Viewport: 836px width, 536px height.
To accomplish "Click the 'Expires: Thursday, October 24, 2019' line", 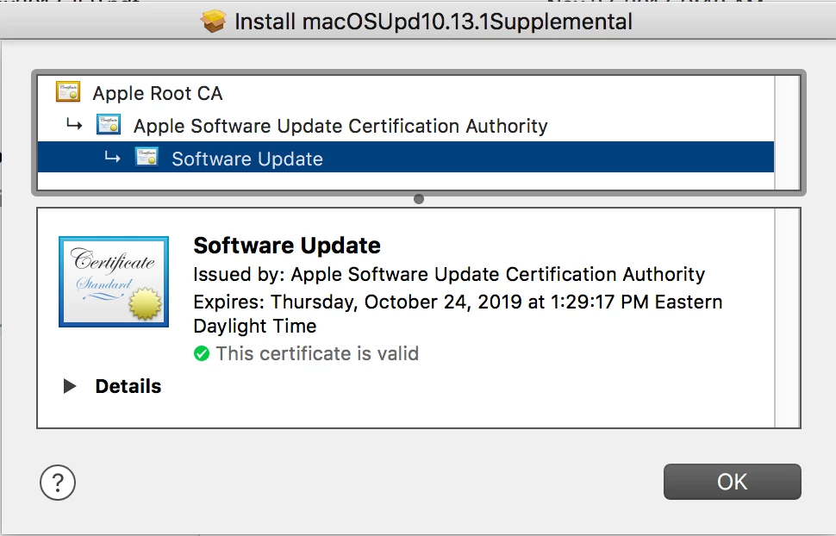I will [x=458, y=314].
